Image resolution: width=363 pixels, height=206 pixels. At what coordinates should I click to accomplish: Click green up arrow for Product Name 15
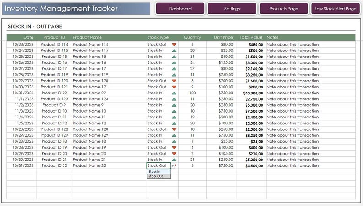(x=174, y=57)
